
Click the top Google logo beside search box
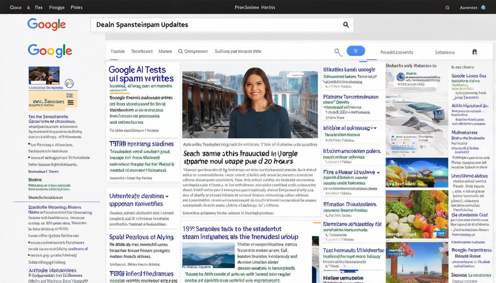pos(46,24)
